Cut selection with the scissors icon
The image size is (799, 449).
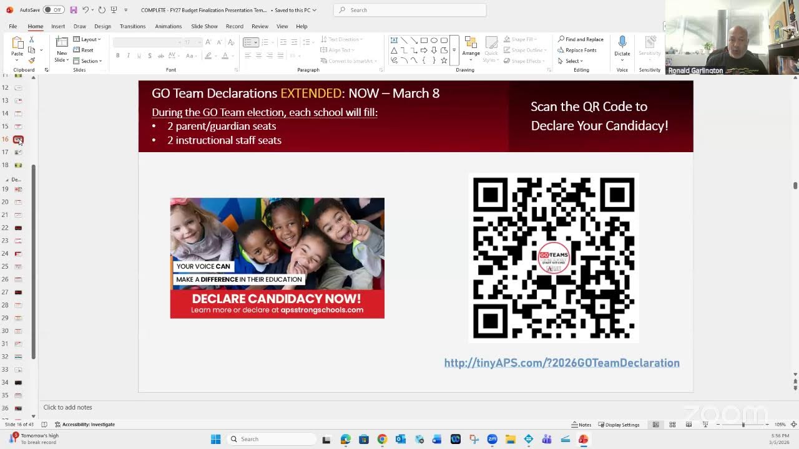pyautogui.click(x=31, y=39)
